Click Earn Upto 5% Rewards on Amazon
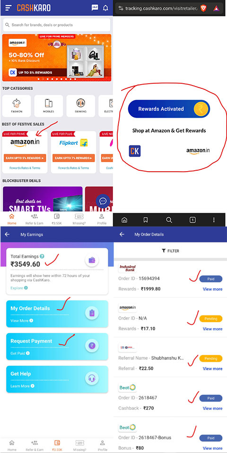 click(x=25, y=158)
